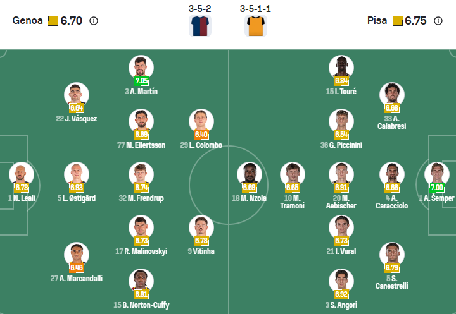Click S. Canestrelli's player avatar
This screenshot has width=456, height=314.
click(x=391, y=254)
